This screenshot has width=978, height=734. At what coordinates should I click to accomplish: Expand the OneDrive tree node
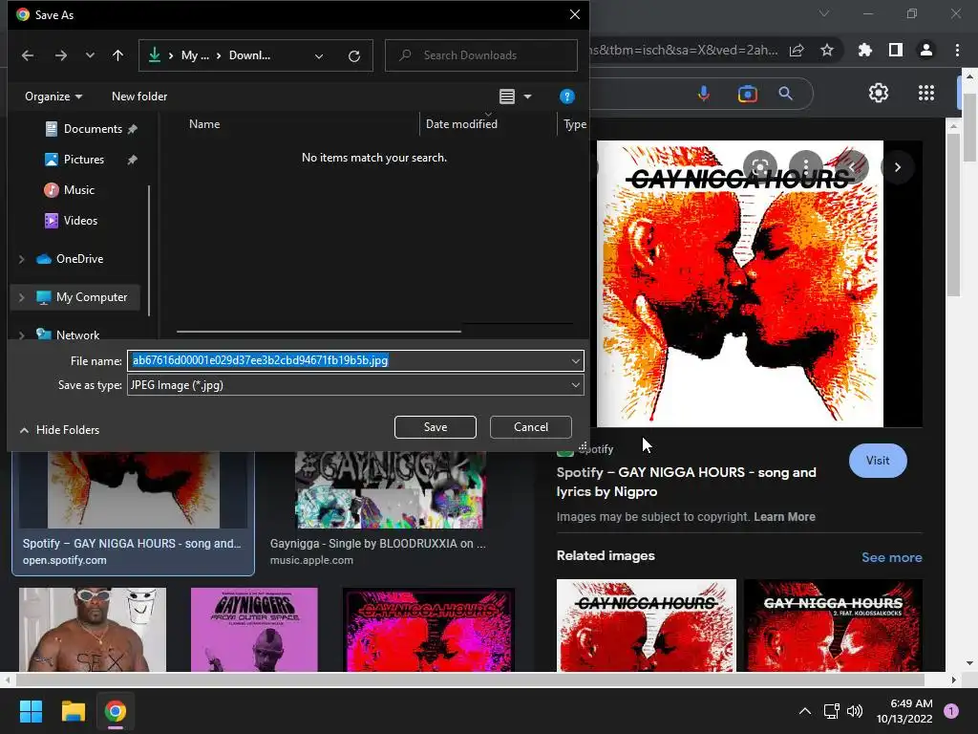click(22, 259)
